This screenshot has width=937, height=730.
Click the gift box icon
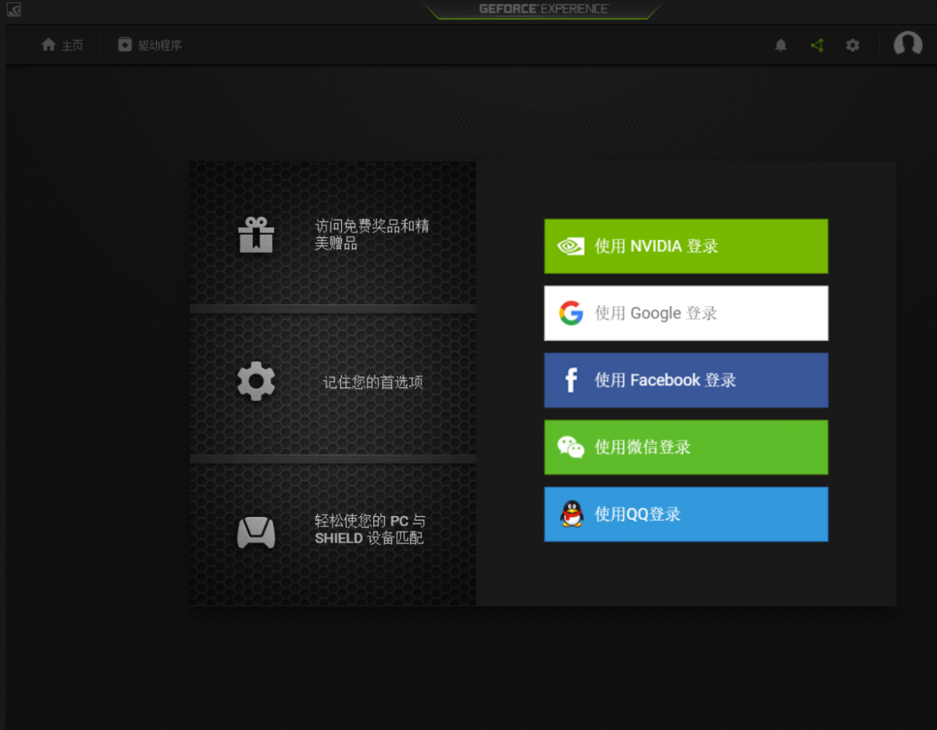[x=256, y=235]
